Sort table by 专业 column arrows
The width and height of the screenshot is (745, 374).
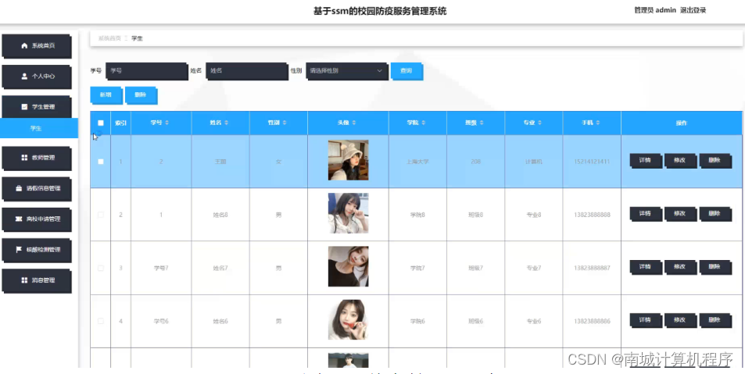pos(539,123)
